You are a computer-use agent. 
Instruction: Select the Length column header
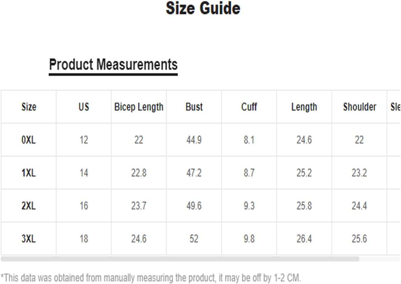point(304,107)
